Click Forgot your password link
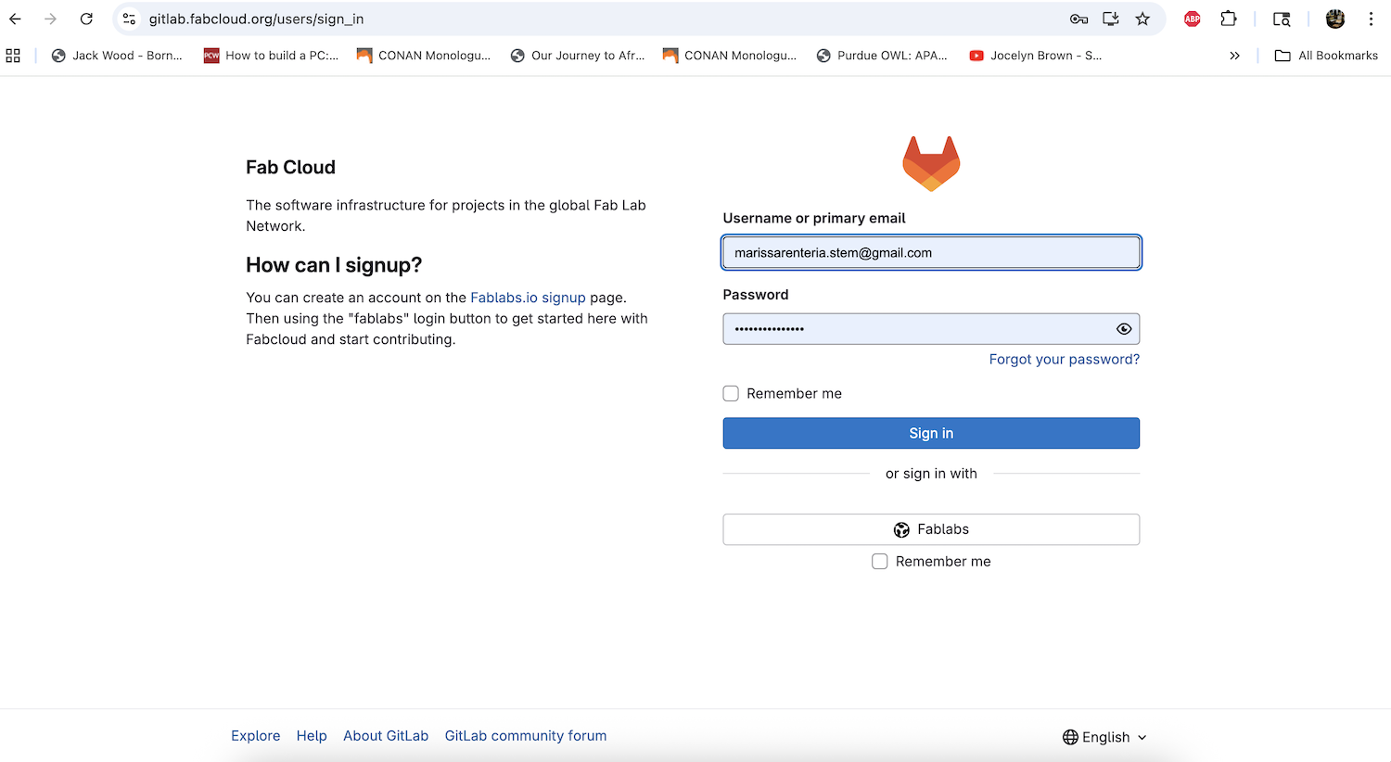Screen dimensions: 1391x762 [1064, 360]
